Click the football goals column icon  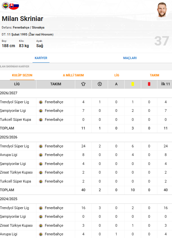[100, 84]
